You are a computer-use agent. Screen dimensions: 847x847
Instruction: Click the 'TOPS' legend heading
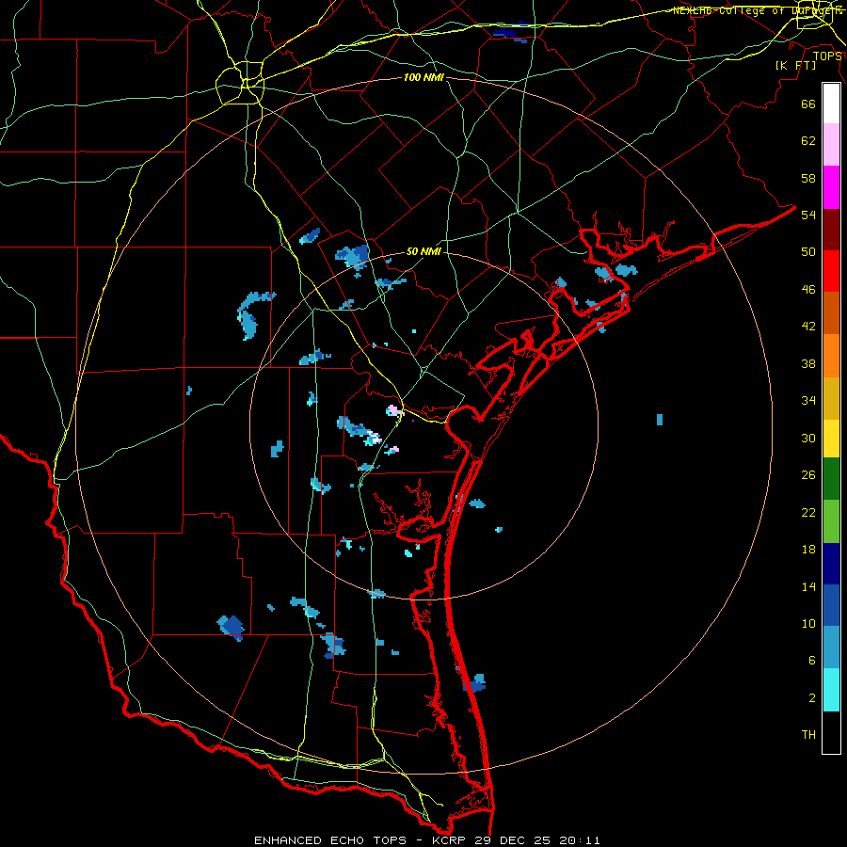[x=827, y=56]
